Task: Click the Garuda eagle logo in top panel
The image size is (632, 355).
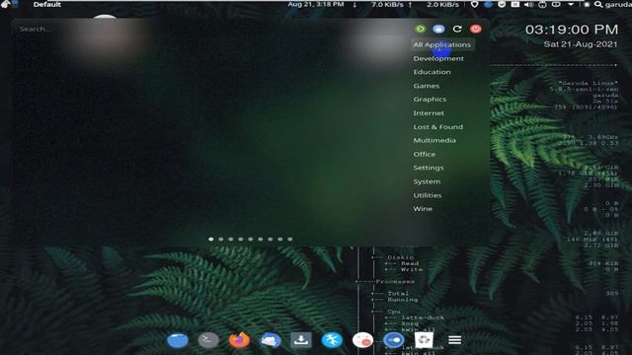Action: coord(6,4)
